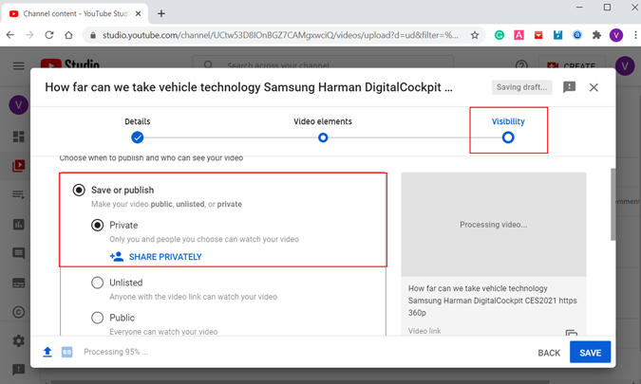The width and height of the screenshot is (641, 384).
Task: Reload the page in Chrome
Action: click(49, 35)
